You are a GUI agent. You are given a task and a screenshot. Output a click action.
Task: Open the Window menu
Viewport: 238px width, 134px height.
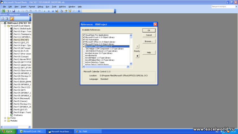[72, 7]
